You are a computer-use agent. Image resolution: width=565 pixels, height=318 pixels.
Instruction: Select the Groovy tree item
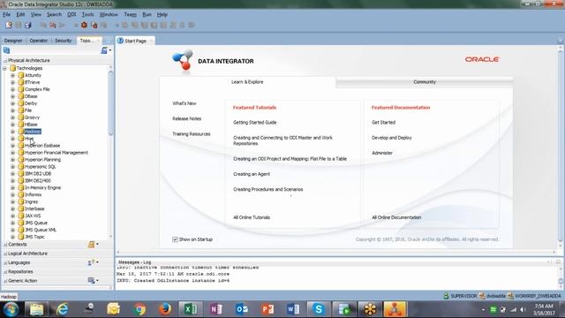32,117
